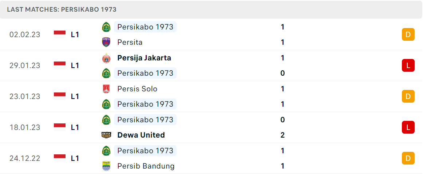Click loss badge for Persija Jakarta match

point(408,65)
